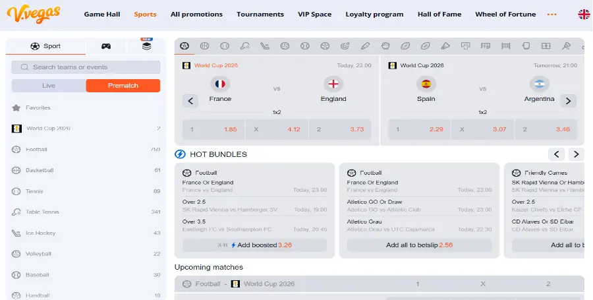Go to the Wheel of Fortune page
593x300 pixels.
[505, 15]
